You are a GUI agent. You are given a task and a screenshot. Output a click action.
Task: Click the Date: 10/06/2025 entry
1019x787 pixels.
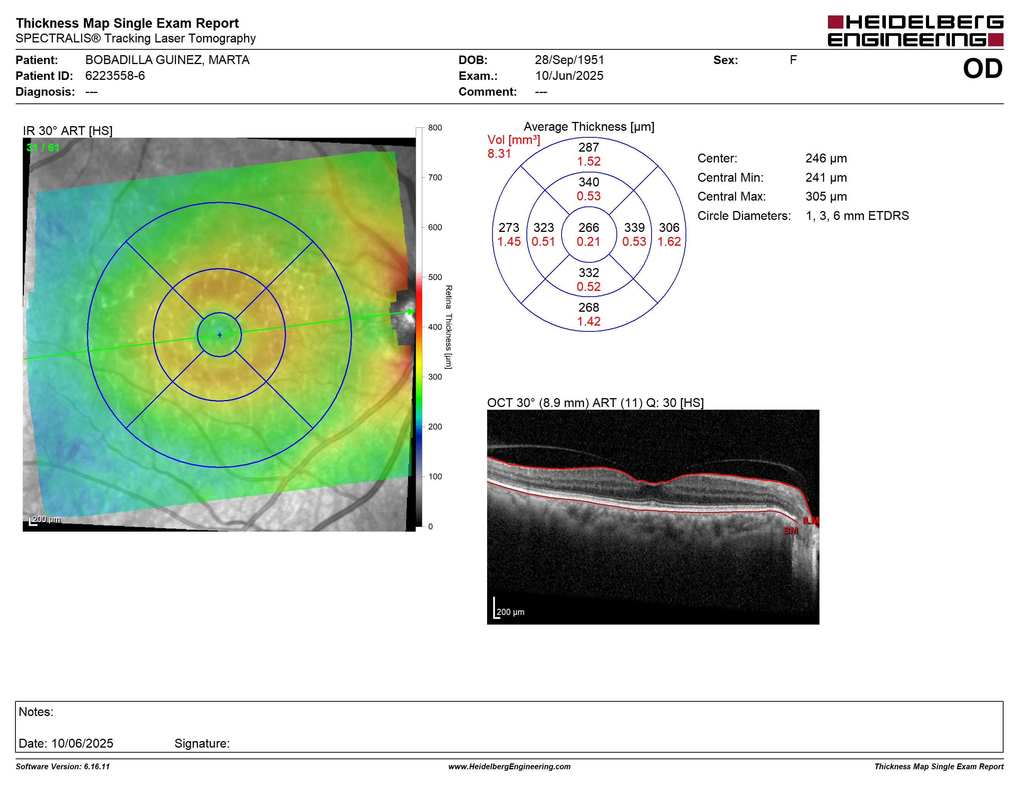point(66,743)
